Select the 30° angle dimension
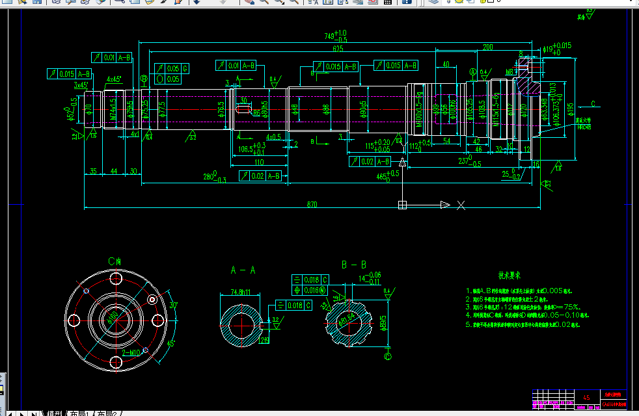The height and width of the screenshot is (416, 639). pos(173,305)
